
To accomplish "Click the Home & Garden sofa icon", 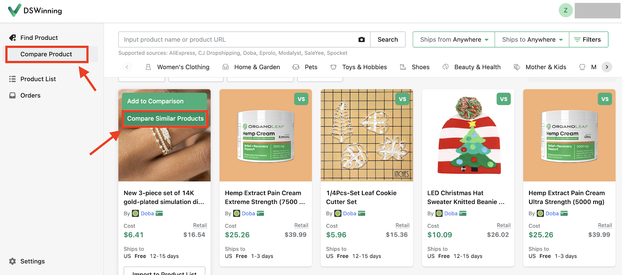I will [225, 67].
